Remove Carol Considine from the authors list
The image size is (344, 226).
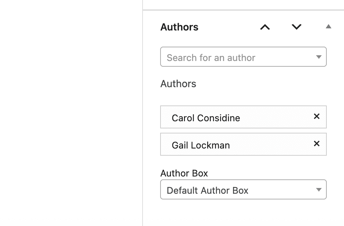pyautogui.click(x=316, y=116)
